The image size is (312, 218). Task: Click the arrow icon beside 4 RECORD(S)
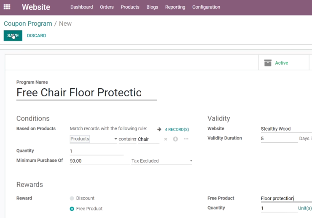tap(159, 129)
